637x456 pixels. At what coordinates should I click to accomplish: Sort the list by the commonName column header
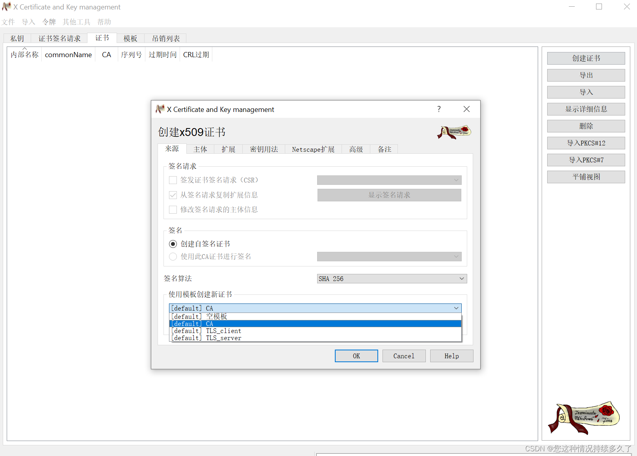click(x=68, y=54)
